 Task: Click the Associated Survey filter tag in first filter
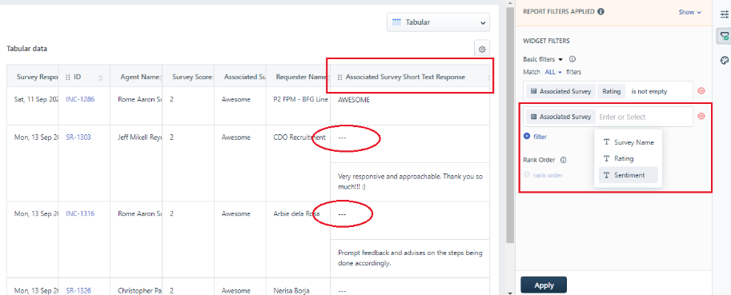(560, 91)
